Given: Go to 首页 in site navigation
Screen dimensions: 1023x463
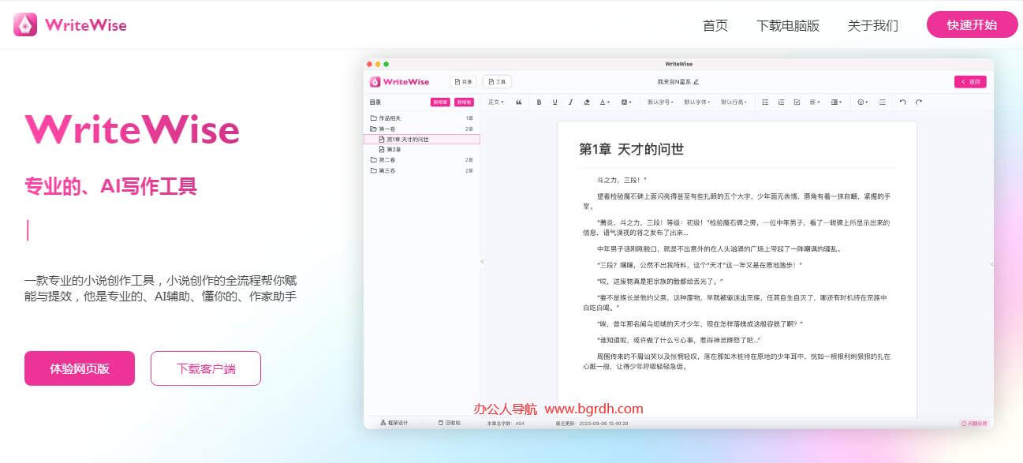Looking at the screenshot, I should pyautogui.click(x=715, y=25).
